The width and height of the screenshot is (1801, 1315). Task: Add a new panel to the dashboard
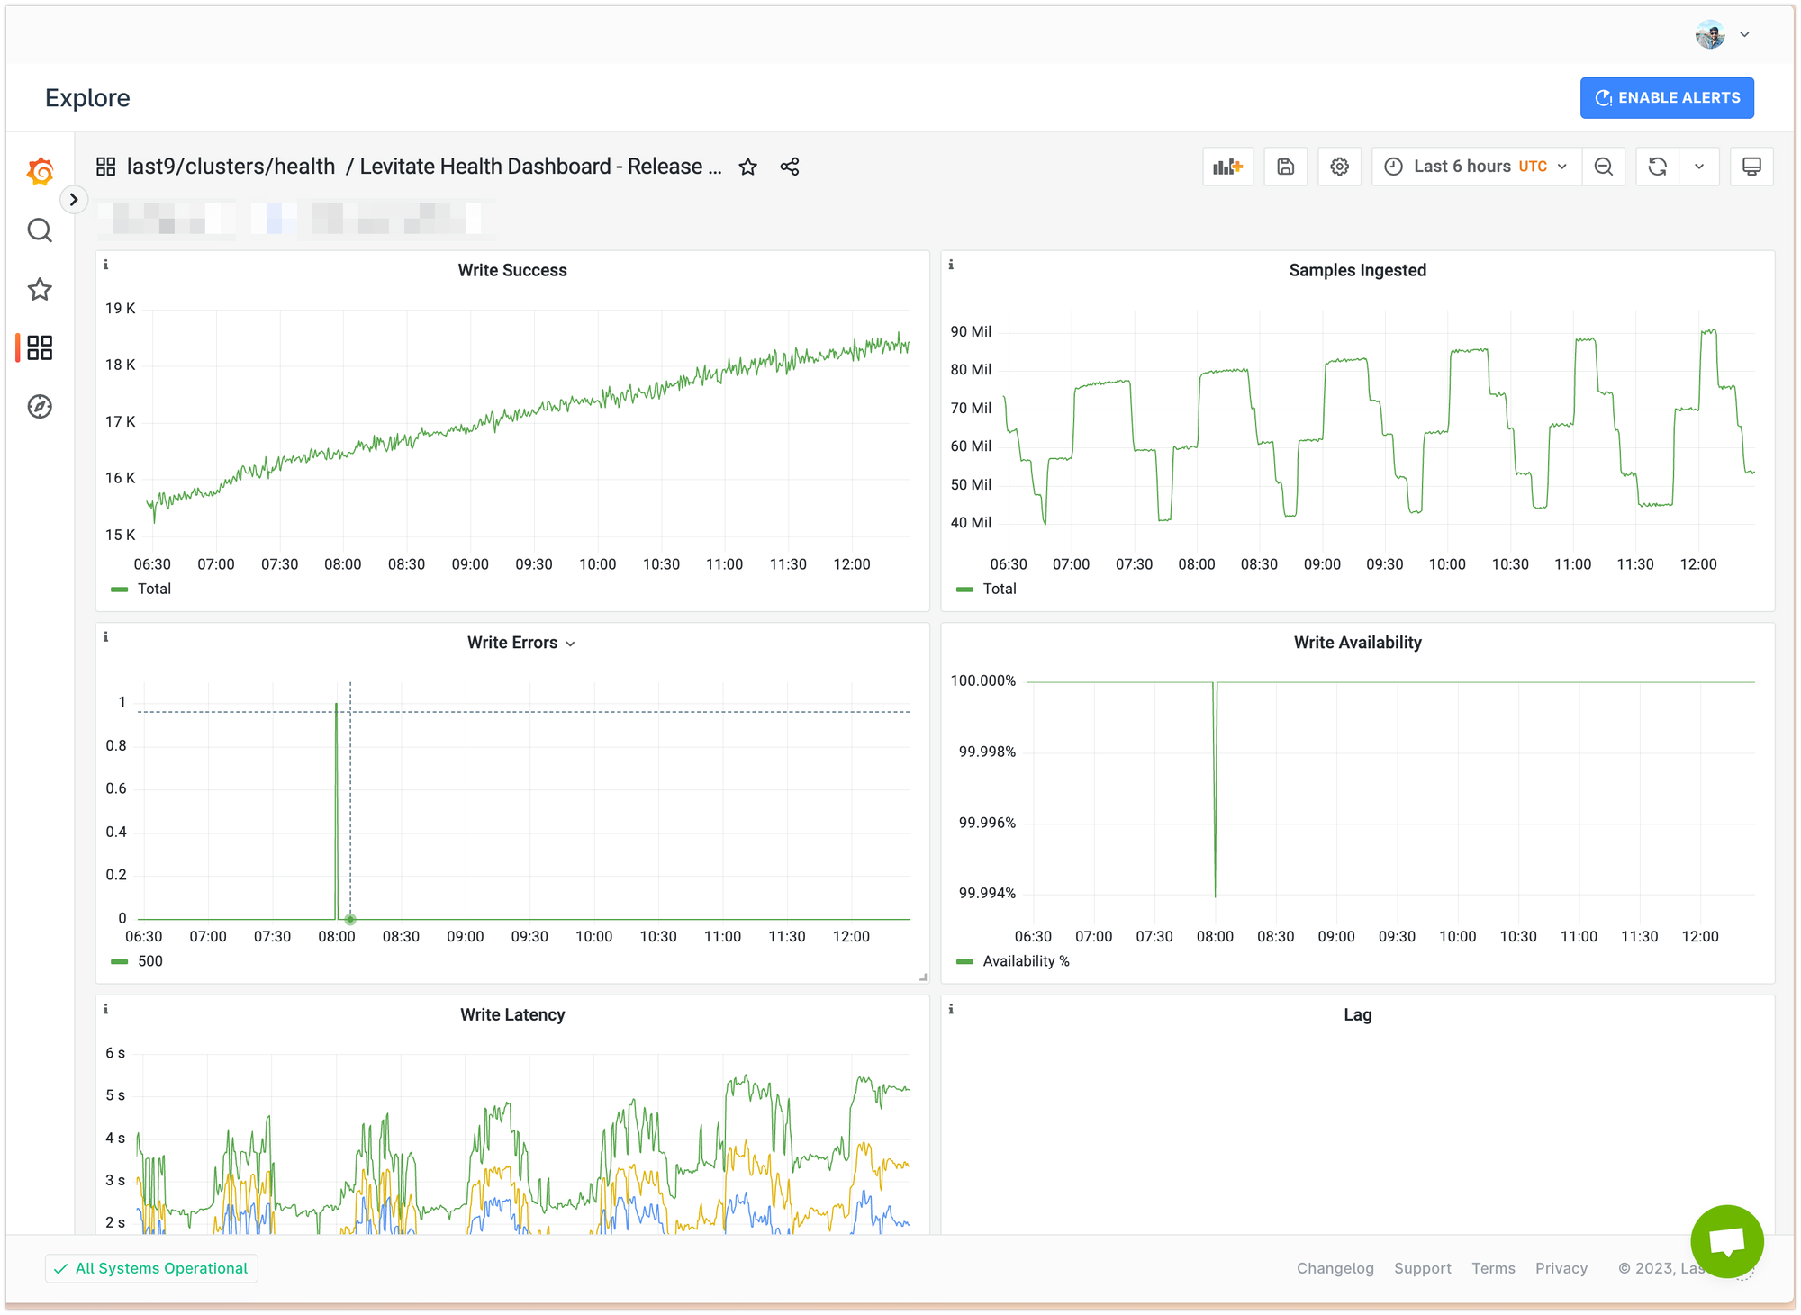coord(1227,166)
